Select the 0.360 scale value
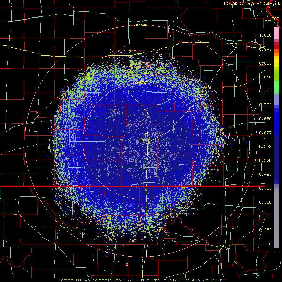The image size is (282, 282). point(265,202)
